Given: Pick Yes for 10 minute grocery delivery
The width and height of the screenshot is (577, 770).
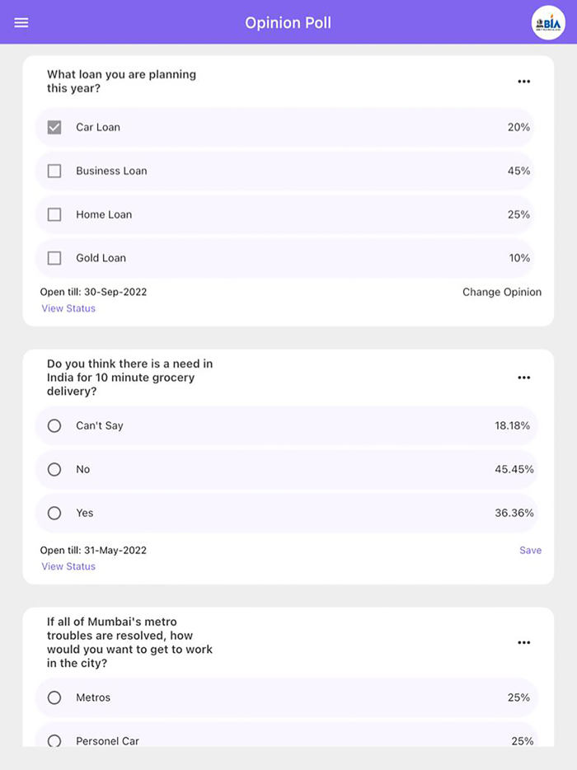Looking at the screenshot, I should point(54,513).
